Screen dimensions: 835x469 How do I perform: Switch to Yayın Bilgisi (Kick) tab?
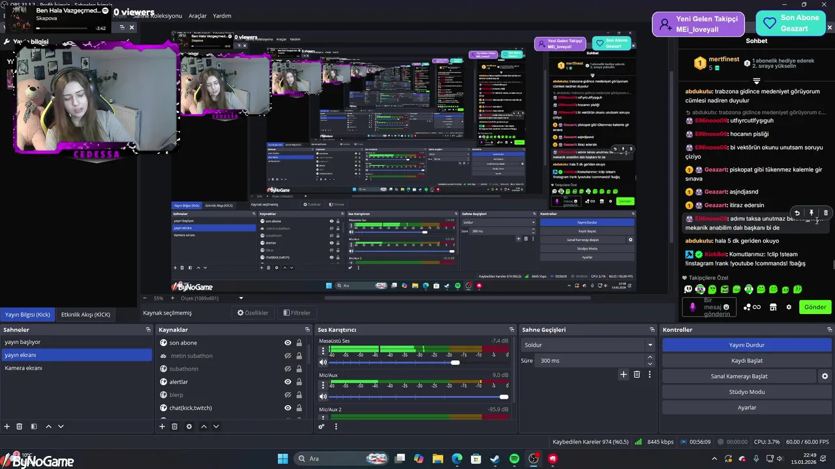click(x=27, y=315)
